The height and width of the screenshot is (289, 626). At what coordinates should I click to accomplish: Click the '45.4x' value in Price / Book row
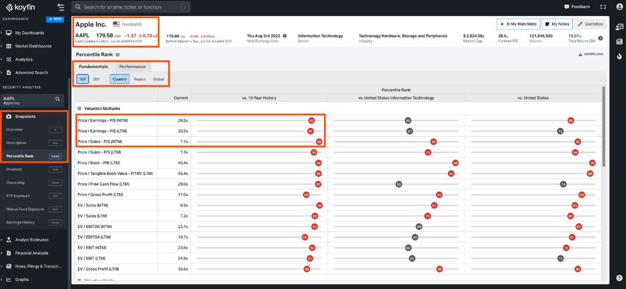point(183,163)
